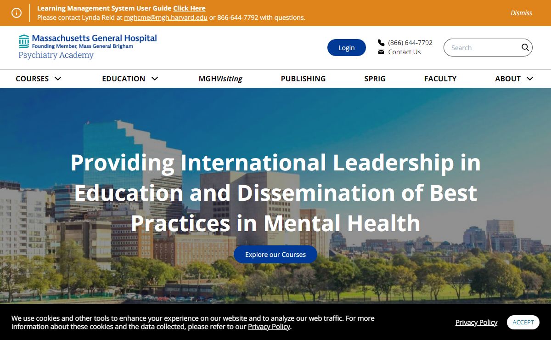Click the Psychiatry Academy text under logo
This screenshot has height=340, width=551.
coord(56,55)
